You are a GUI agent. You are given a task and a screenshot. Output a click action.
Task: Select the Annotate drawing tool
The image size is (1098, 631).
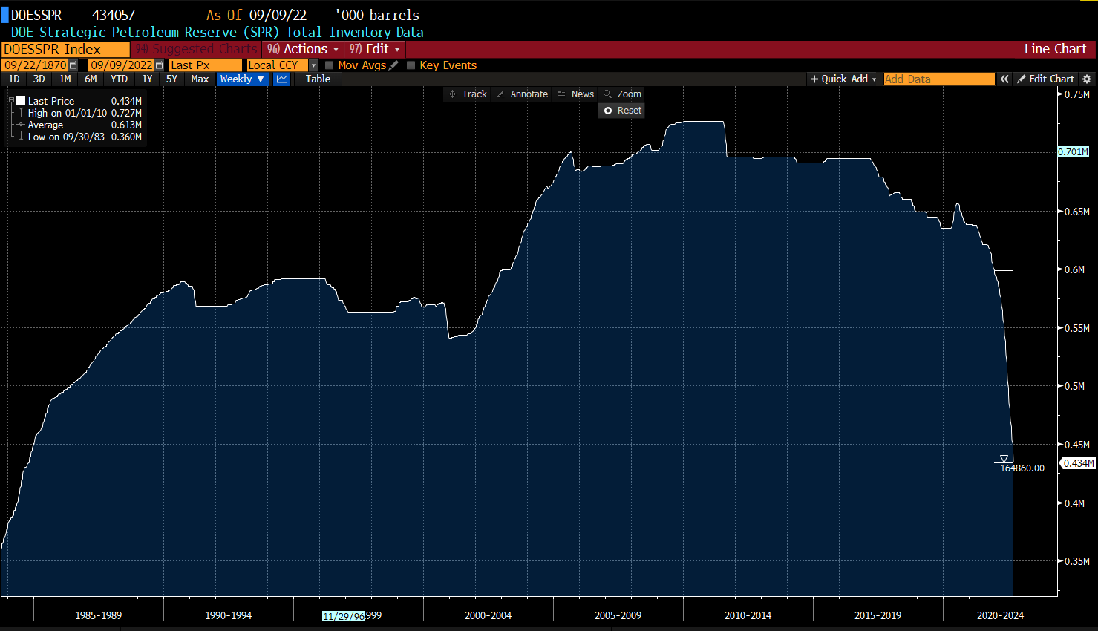pyautogui.click(x=522, y=94)
